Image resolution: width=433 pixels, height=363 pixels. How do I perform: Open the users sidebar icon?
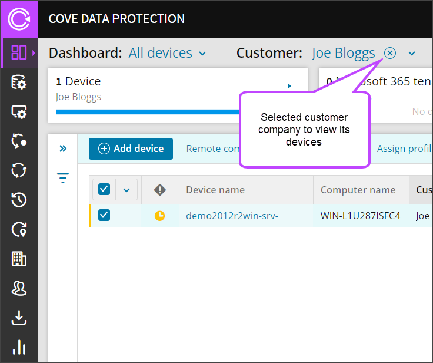click(x=19, y=288)
